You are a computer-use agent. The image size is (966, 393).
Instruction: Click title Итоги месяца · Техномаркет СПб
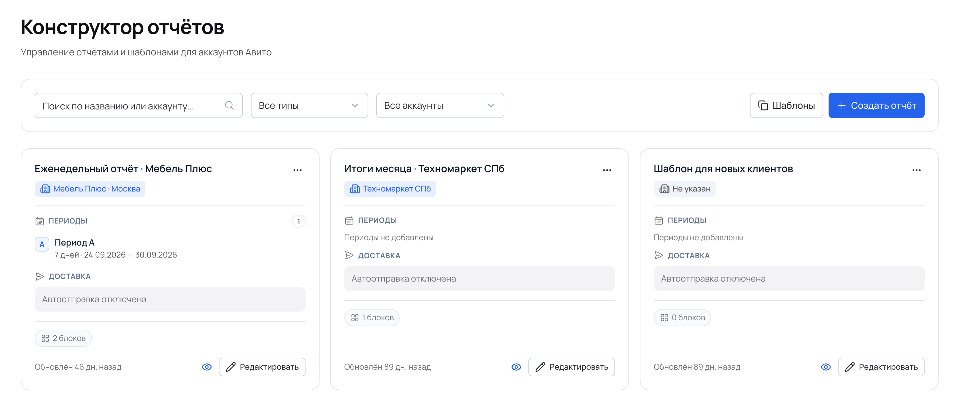click(x=424, y=169)
